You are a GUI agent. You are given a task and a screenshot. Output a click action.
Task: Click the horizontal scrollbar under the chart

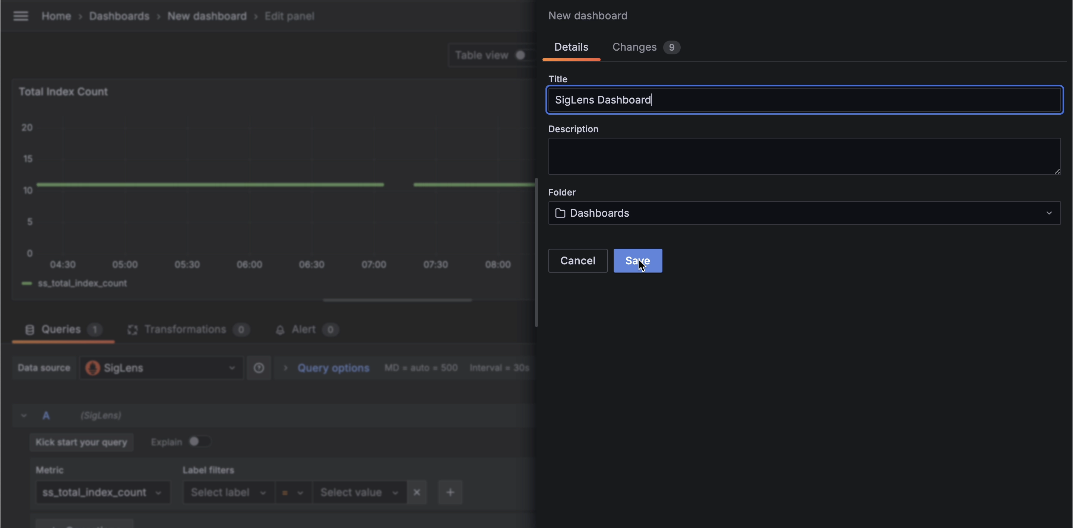[x=398, y=300]
